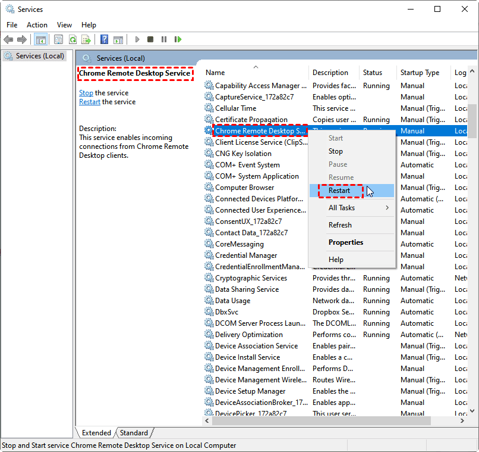The height and width of the screenshot is (452, 479).
Task: Click the Back arrow in the toolbar
Action: coord(8,39)
